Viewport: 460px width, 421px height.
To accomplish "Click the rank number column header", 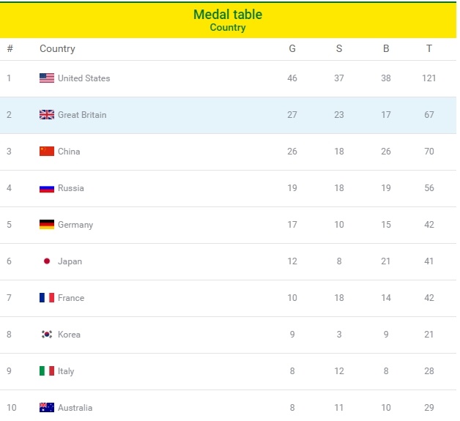I will point(10,49).
